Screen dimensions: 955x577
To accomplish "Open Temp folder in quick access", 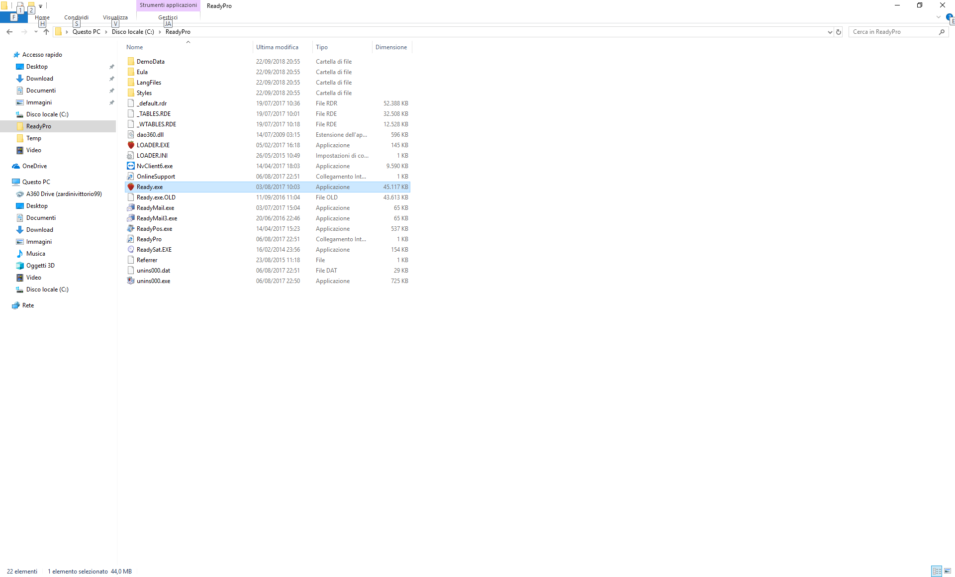I will 34,138.
